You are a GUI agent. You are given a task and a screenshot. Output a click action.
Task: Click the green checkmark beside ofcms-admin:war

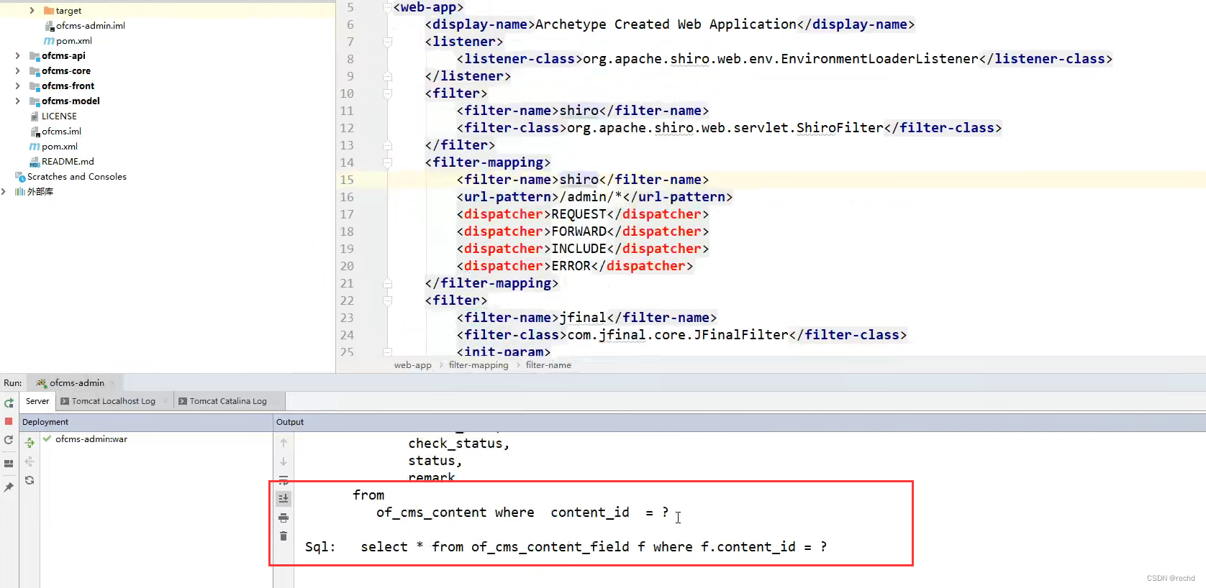[x=47, y=438]
